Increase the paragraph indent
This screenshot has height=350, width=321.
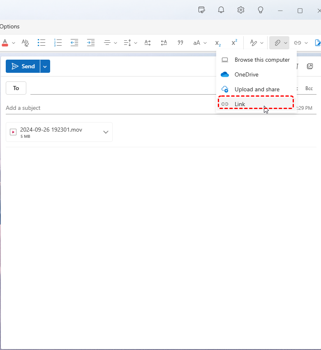pyautogui.click(x=91, y=42)
